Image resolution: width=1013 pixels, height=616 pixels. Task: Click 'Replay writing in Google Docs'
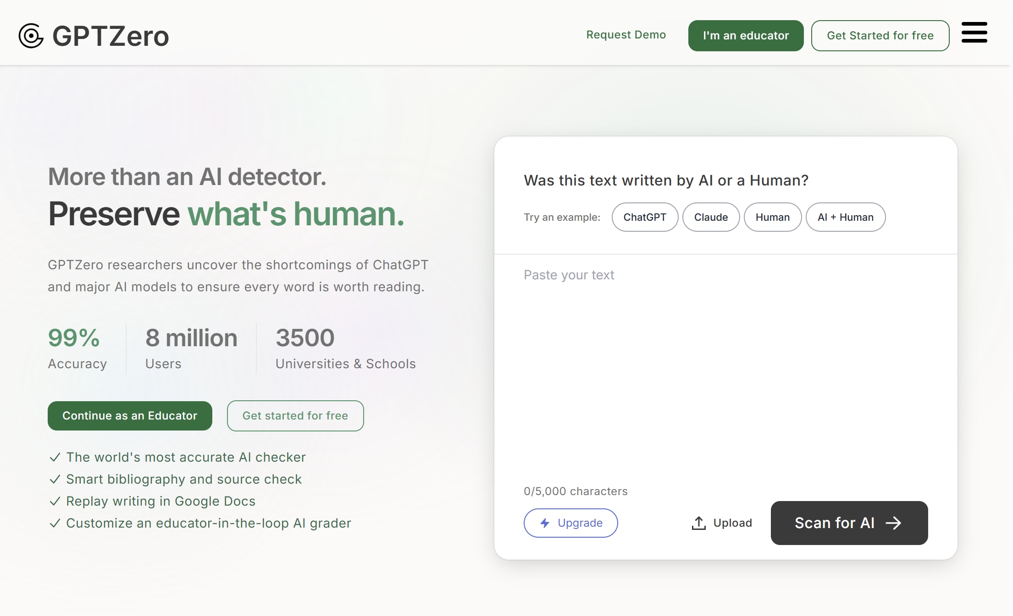pos(161,501)
